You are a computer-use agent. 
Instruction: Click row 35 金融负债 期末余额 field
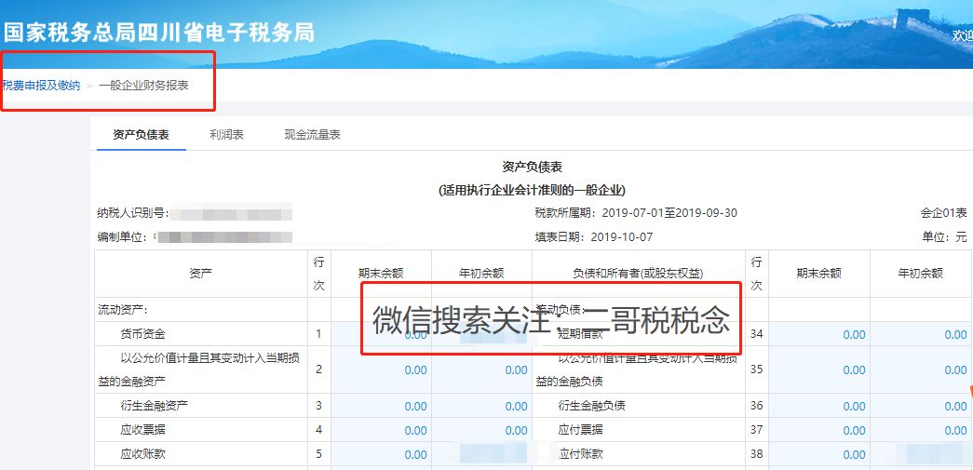[819, 370]
